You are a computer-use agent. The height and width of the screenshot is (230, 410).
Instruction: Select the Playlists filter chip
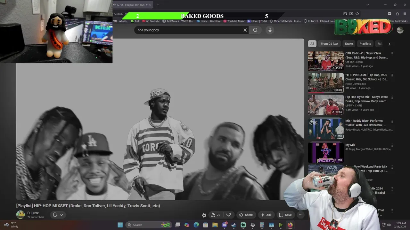(365, 44)
